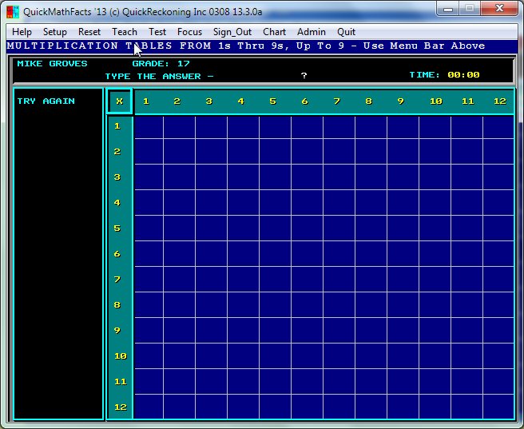The height and width of the screenshot is (429, 524).
Task: Click row header 7
Action: pyautogui.click(x=117, y=280)
